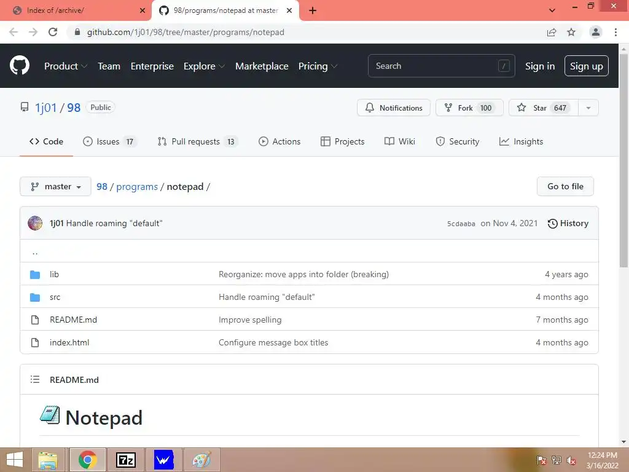Open the 1j01 owner link

point(45,108)
